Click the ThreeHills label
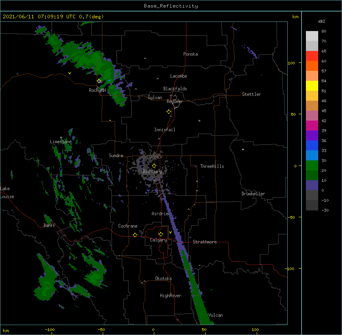Image resolution: width=342 pixels, height=335 pixels. coord(212,166)
